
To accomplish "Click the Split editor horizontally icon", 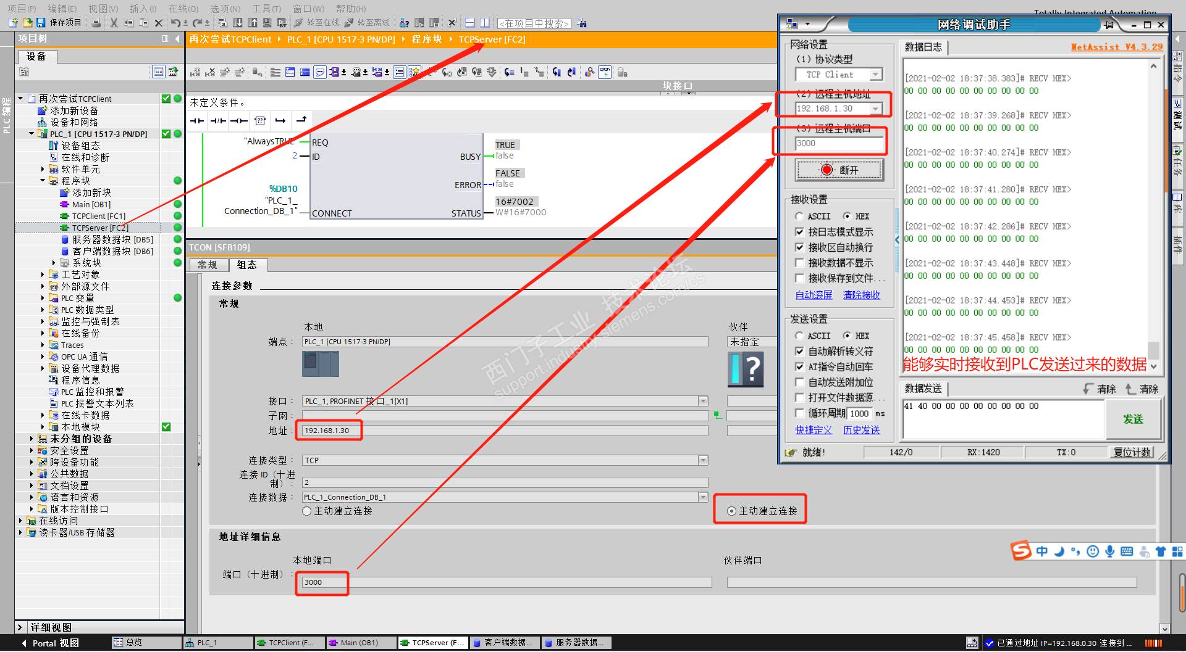I will (x=470, y=22).
